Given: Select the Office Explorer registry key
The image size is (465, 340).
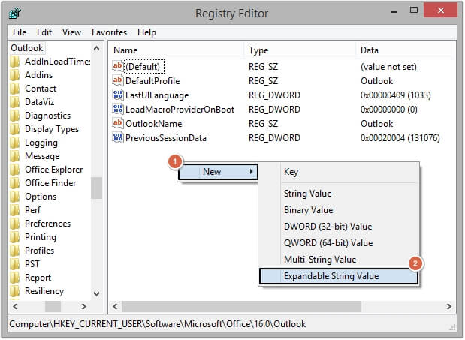Looking at the screenshot, I should pos(53,170).
